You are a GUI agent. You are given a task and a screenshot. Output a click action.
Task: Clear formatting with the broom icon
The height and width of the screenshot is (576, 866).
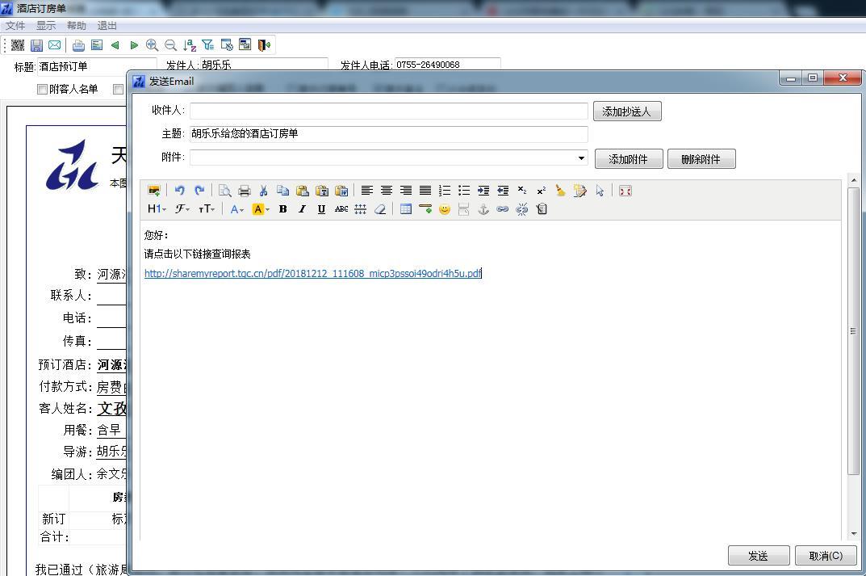pos(560,191)
